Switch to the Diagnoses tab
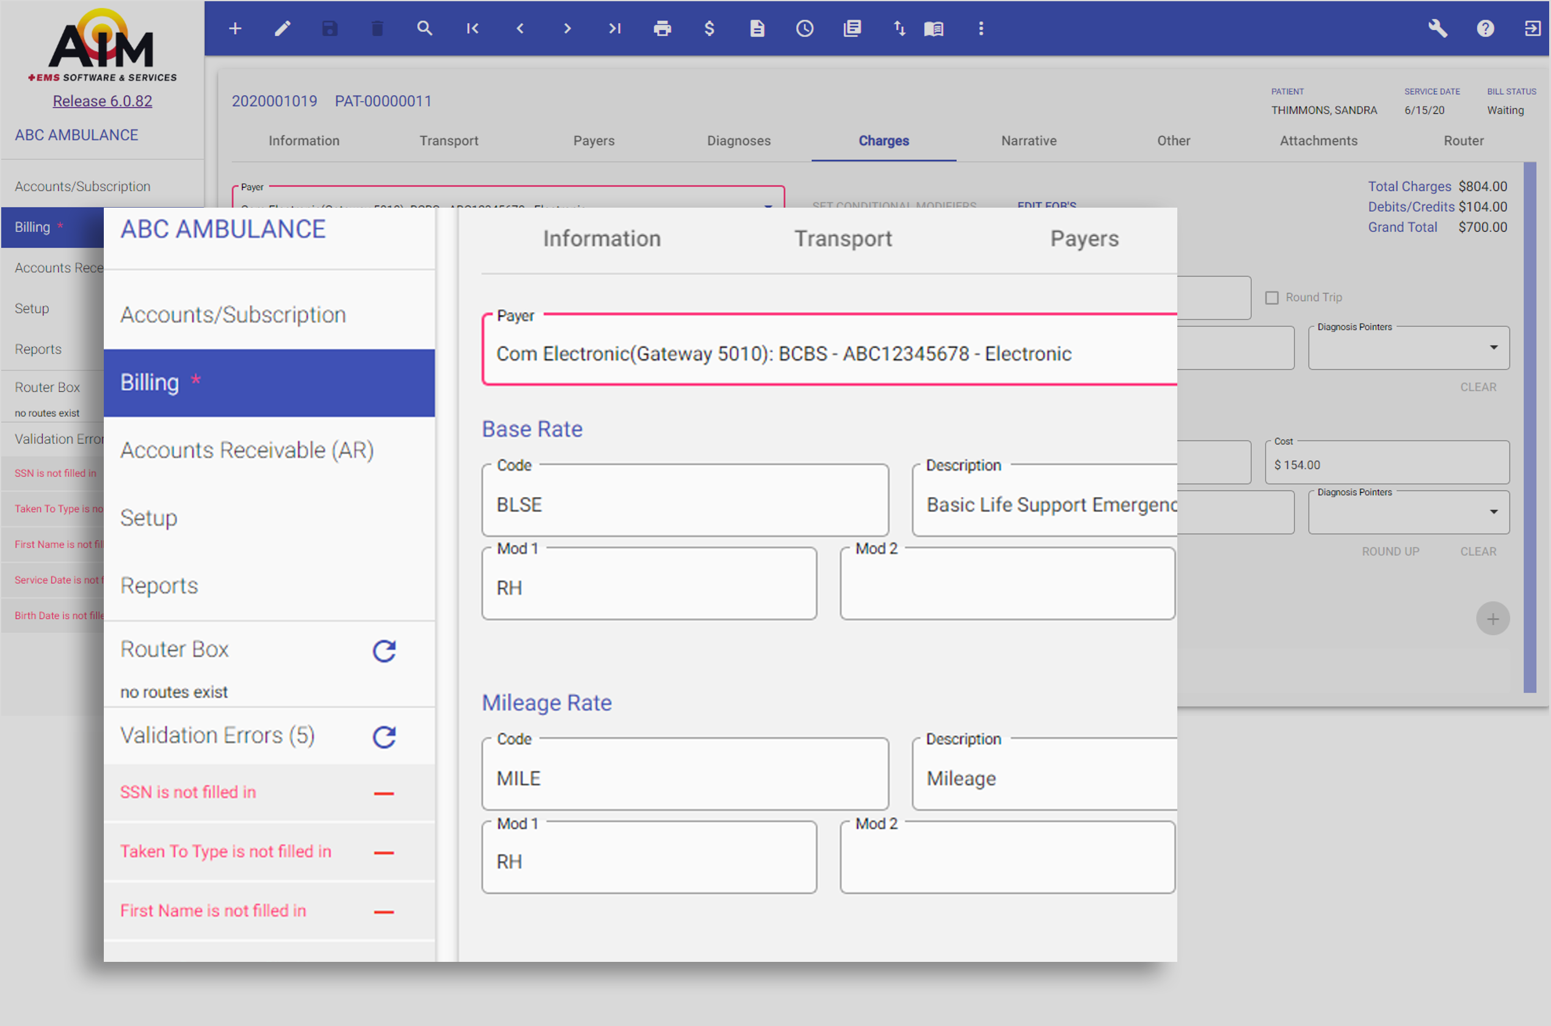Viewport: 1551px width, 1026px height. coord(738,140)
